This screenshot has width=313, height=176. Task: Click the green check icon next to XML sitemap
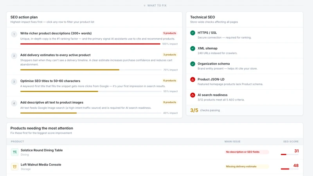pyautogui.click(x=192, y=48)
